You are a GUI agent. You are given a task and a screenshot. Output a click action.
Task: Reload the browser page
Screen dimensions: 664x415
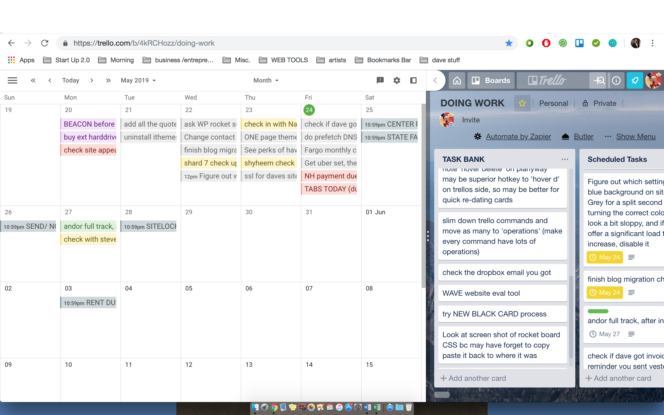pyautogui.click(x=45, y=43)
